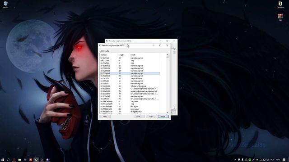
Task: Open File Explorer from taskbar
Action: 19,160
